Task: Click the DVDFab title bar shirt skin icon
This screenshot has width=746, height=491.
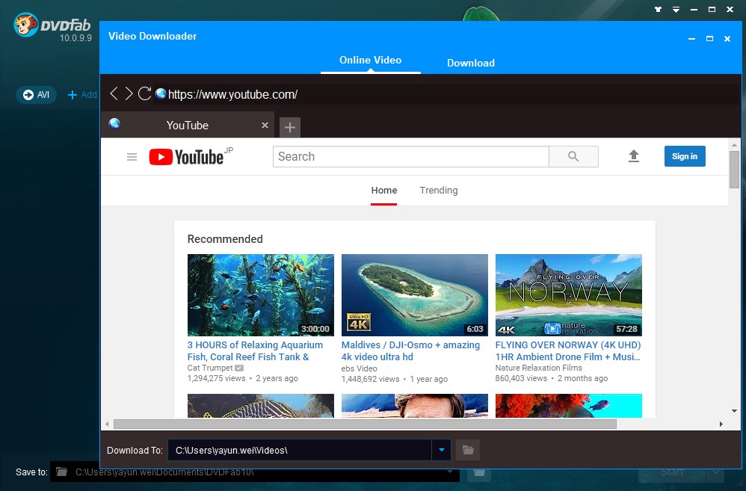Action: [658, 9]
